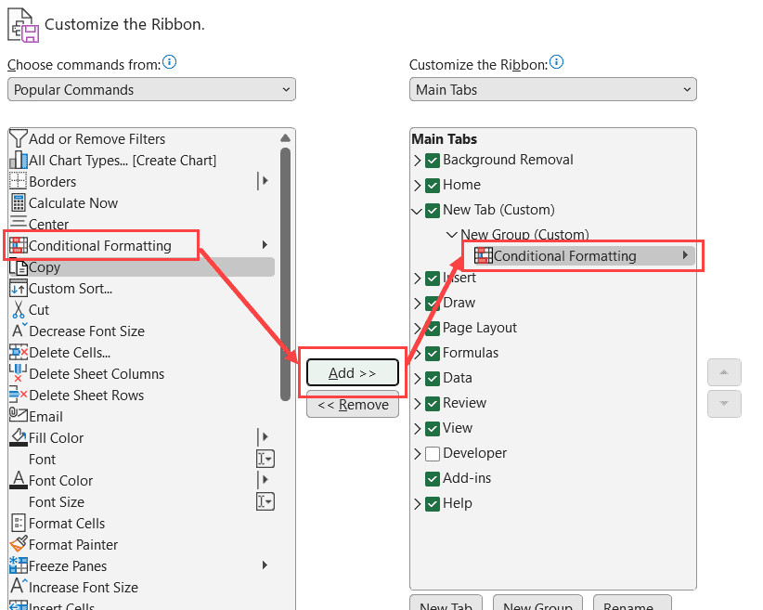Collapse the New Tab (Custom) node
The image size is (763, 610).
click(417, 211)
